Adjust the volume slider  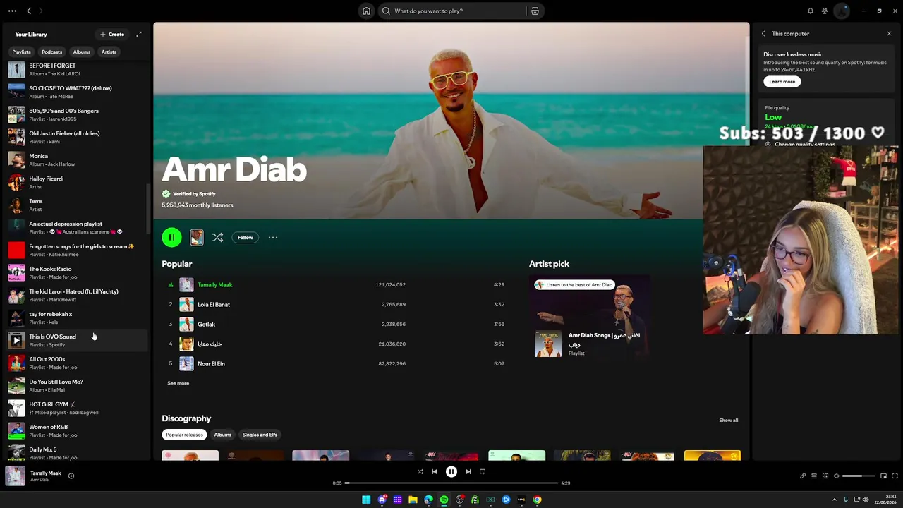859,476
